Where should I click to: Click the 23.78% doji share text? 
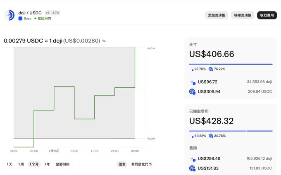200,69
